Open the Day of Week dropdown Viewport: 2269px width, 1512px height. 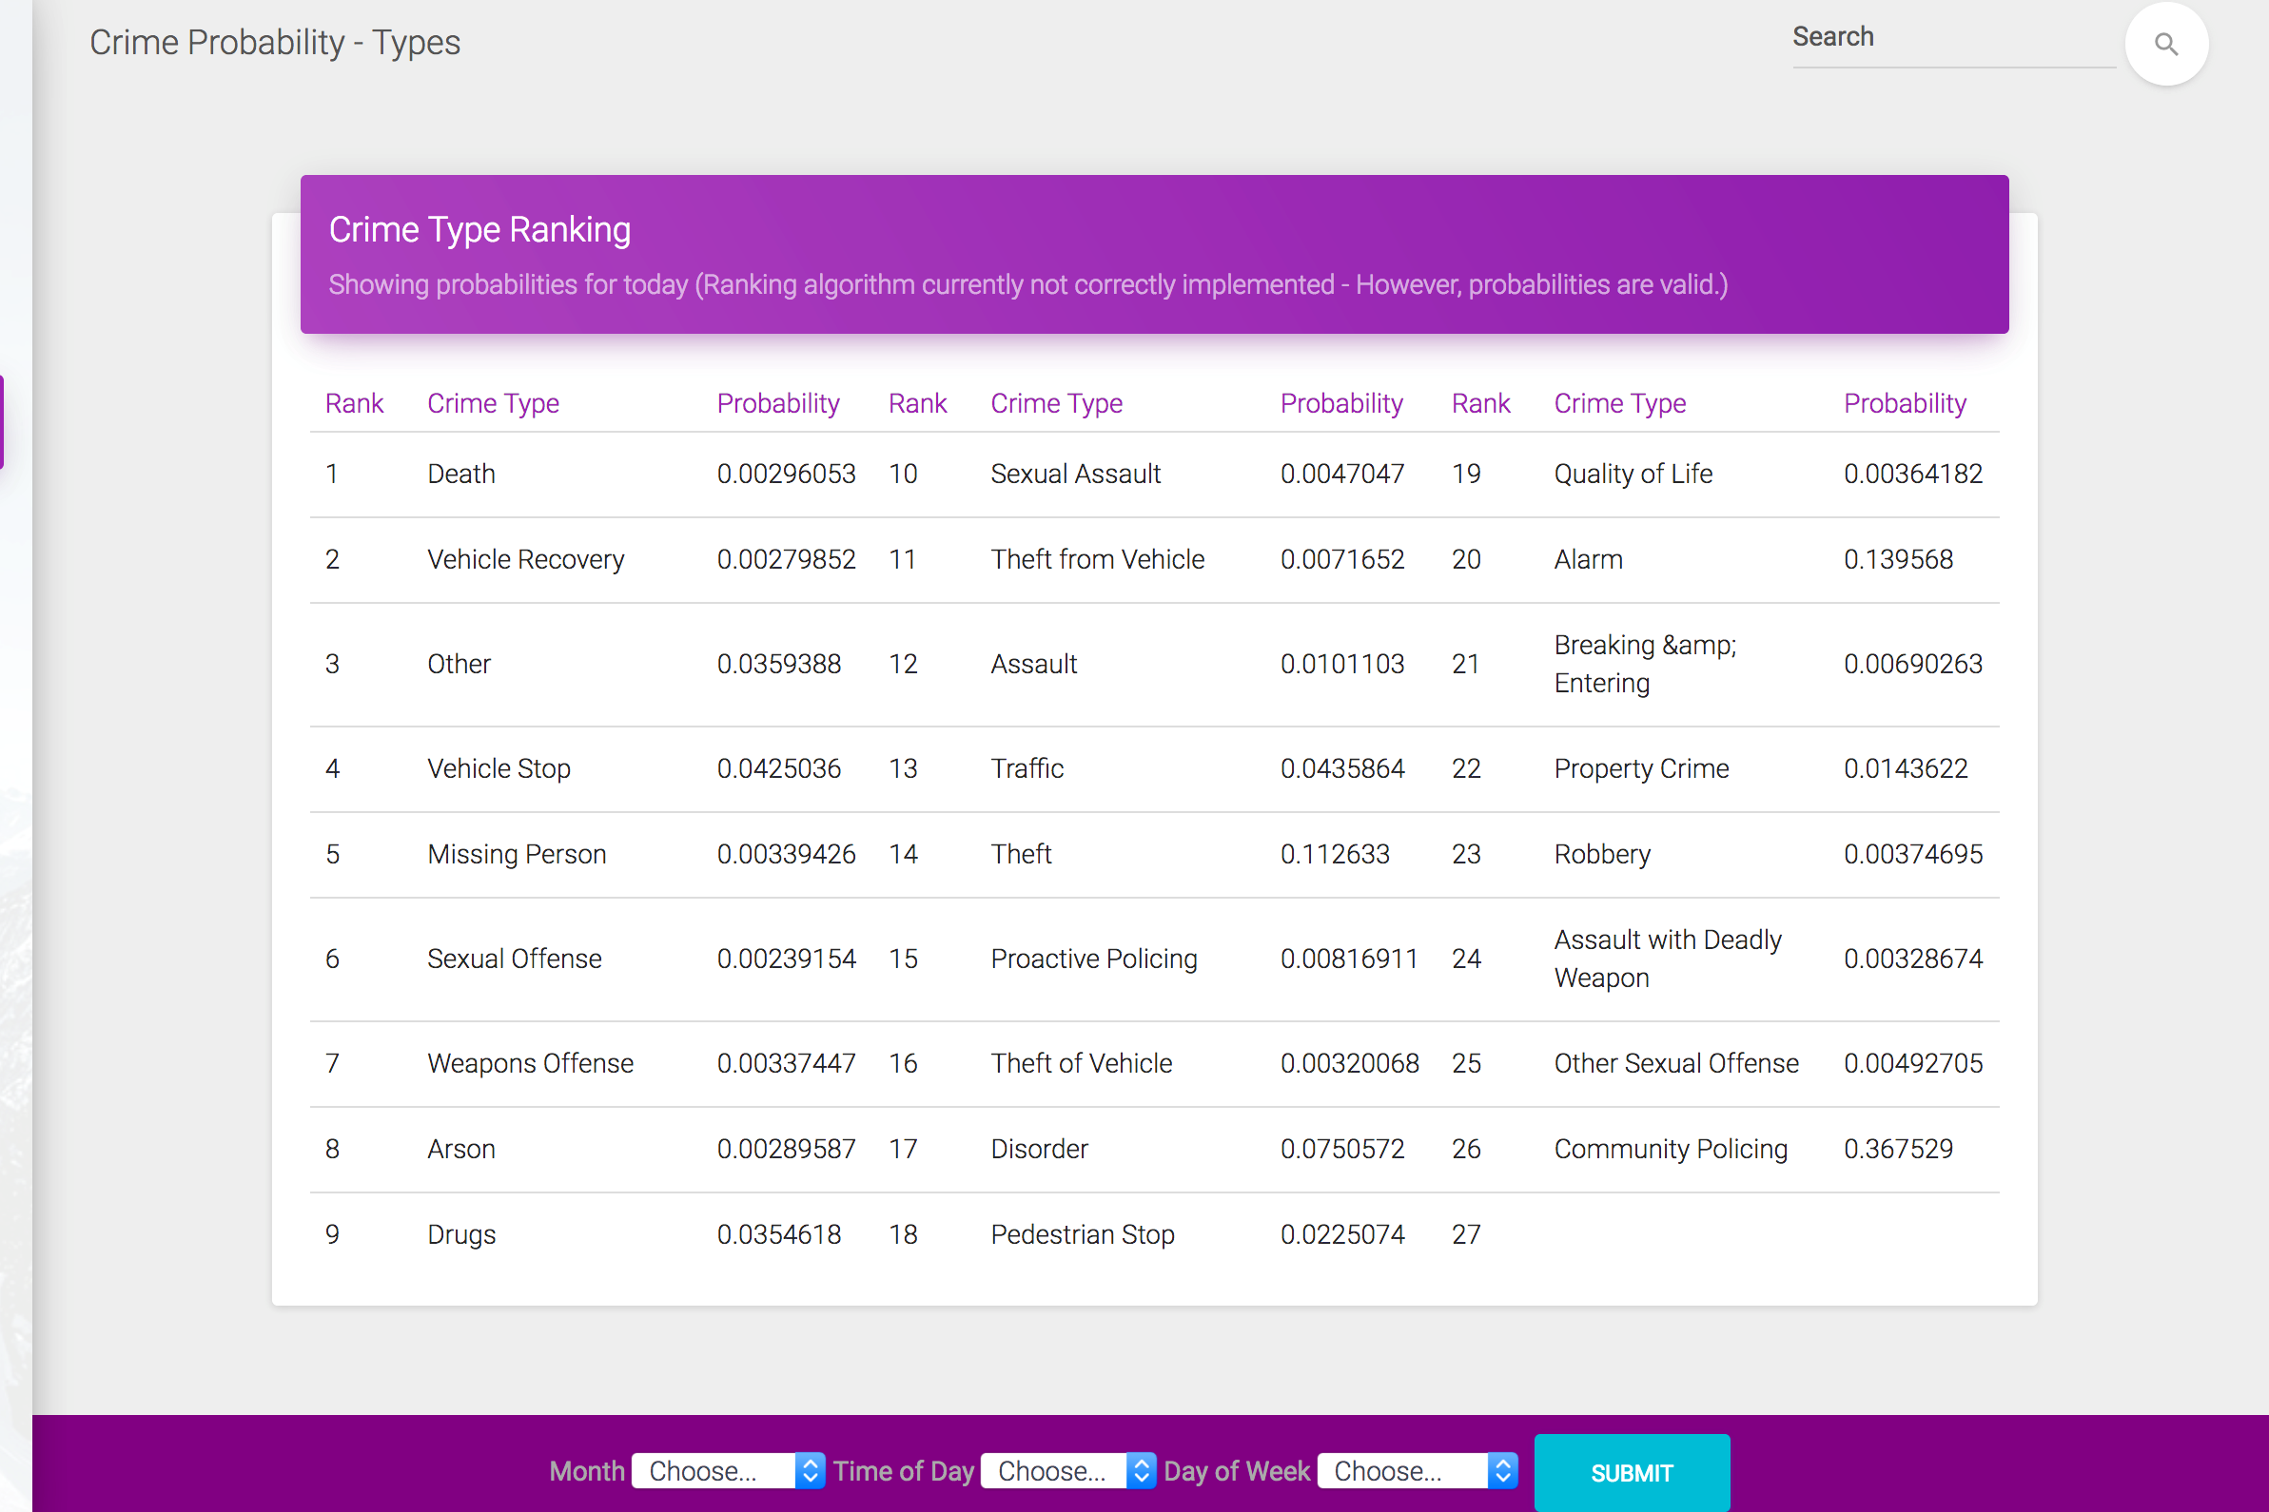pos(1416,1470)
